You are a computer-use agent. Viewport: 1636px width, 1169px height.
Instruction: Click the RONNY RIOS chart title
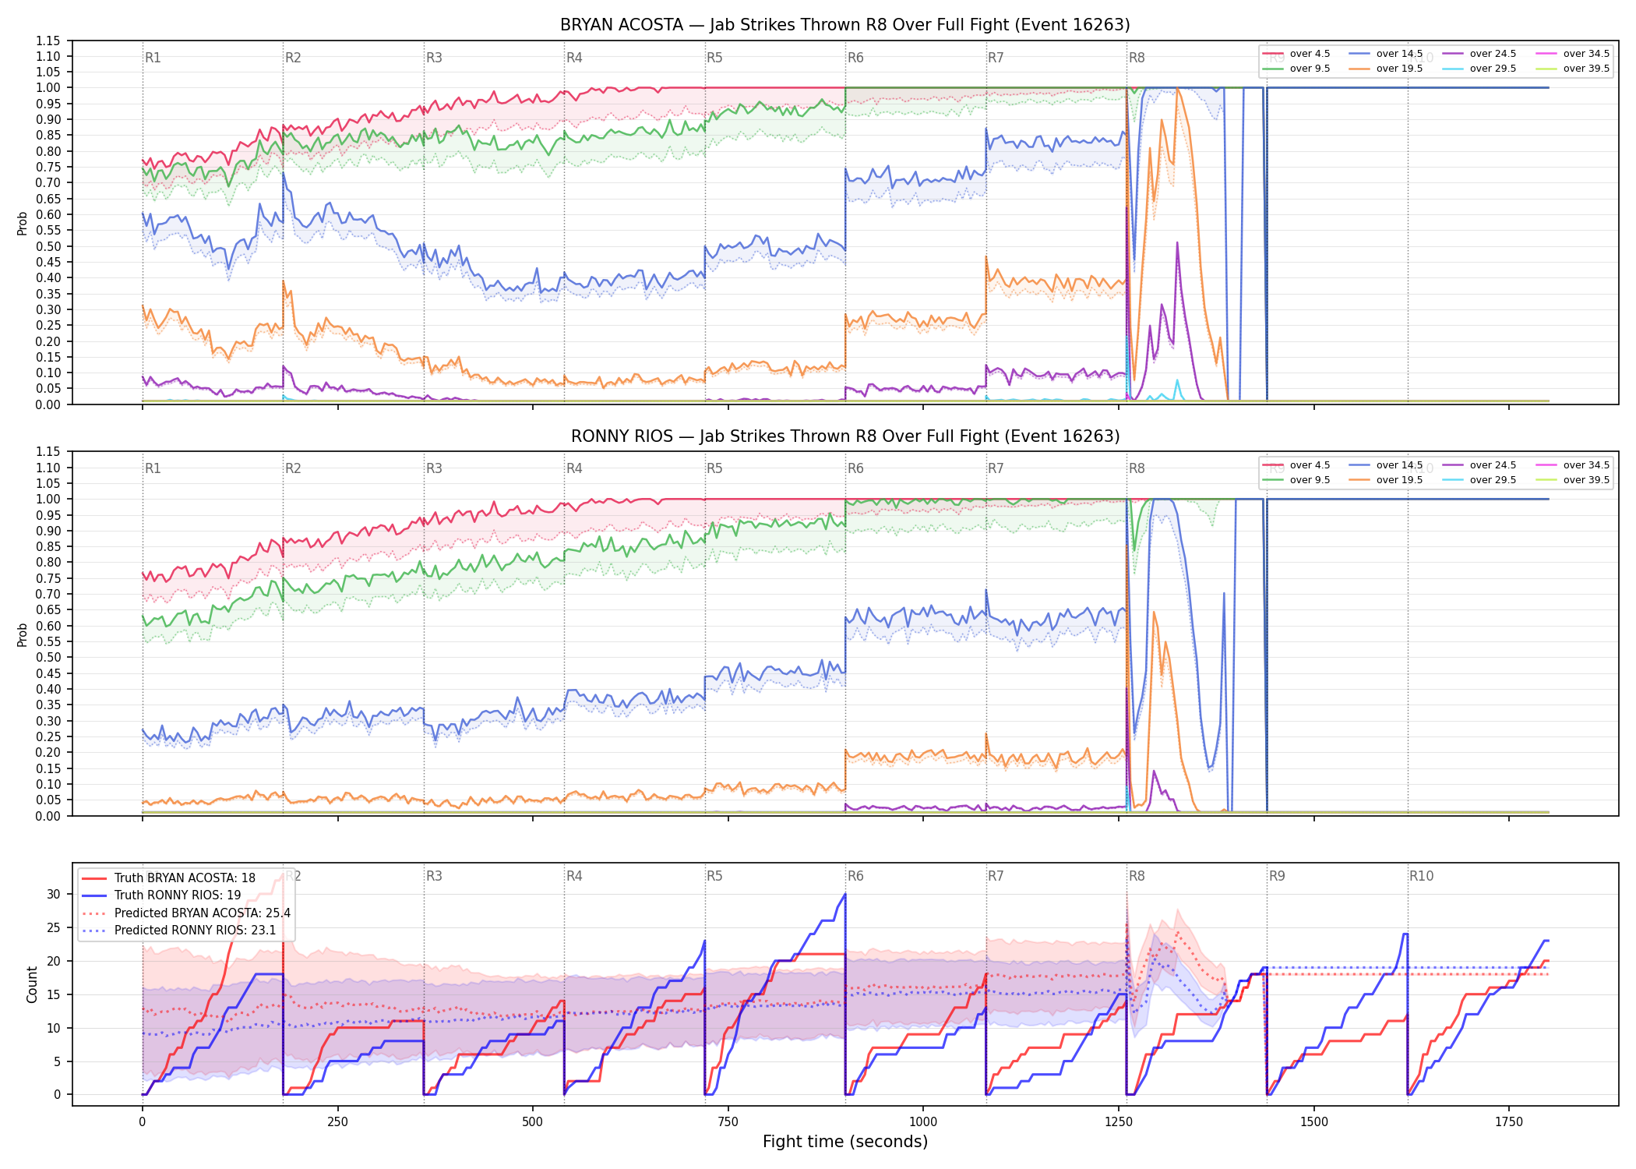tap(845, 436)
